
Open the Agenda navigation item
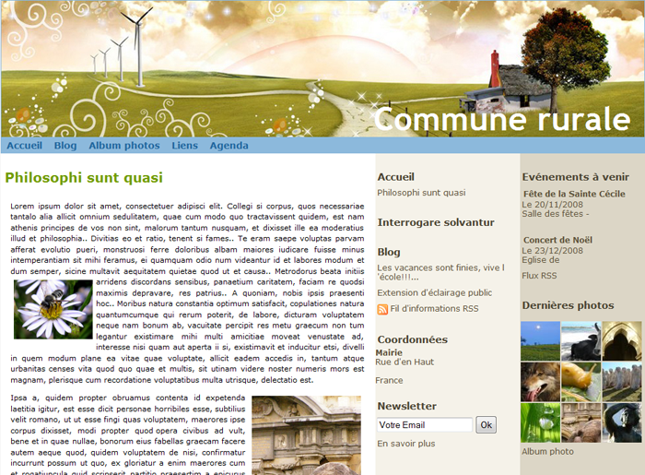[x=229, y=146]
